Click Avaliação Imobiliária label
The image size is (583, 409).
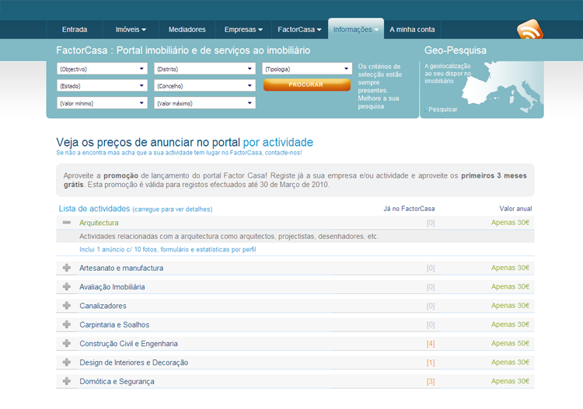pyautogui.click(x=112, y=287)
